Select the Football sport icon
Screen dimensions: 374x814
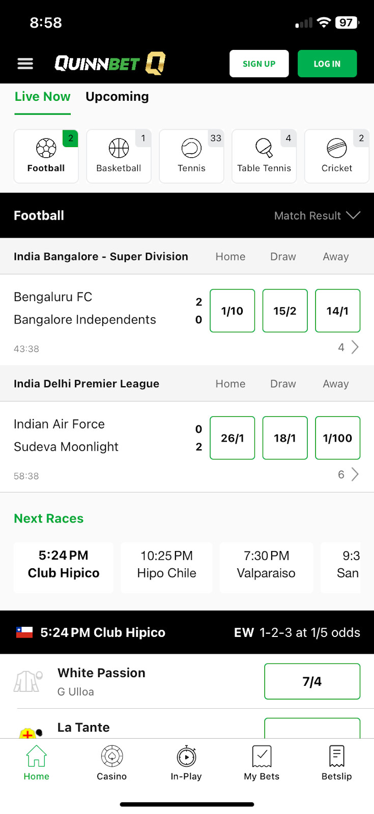click(x=46, y=156)
